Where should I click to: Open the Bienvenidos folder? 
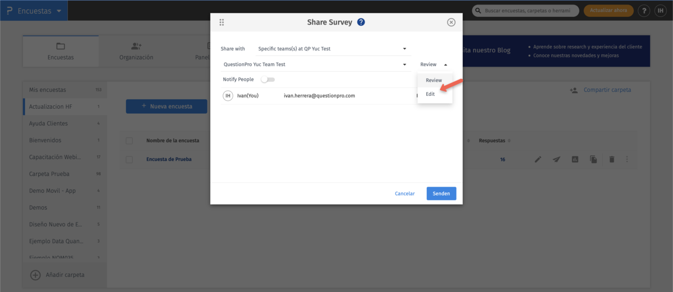64,140
